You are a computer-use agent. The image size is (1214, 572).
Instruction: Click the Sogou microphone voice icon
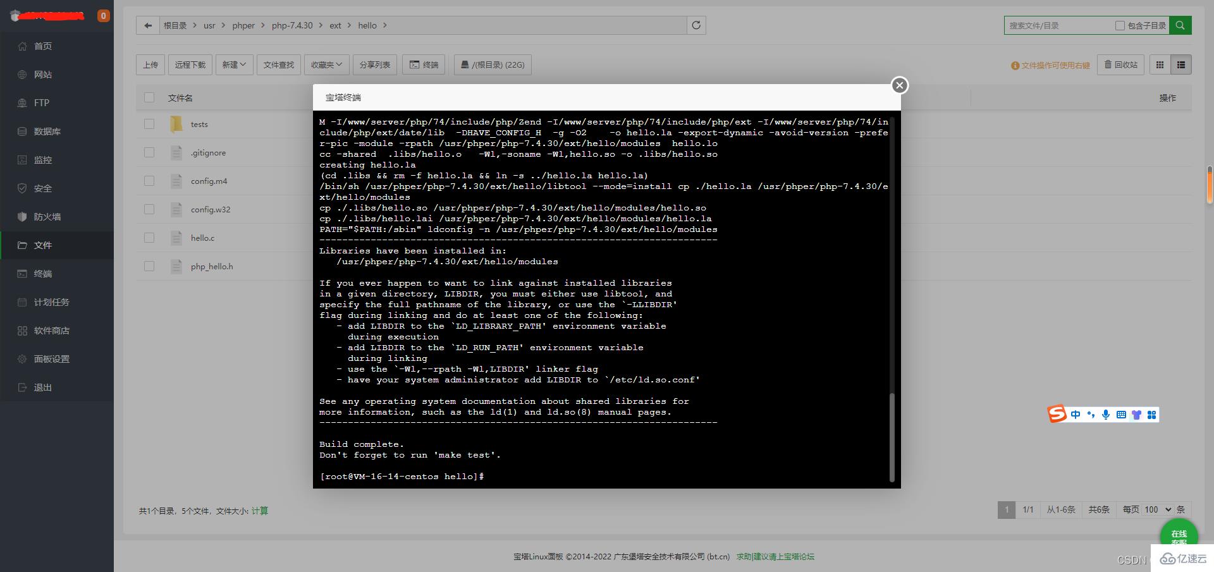pos(1106,415)
